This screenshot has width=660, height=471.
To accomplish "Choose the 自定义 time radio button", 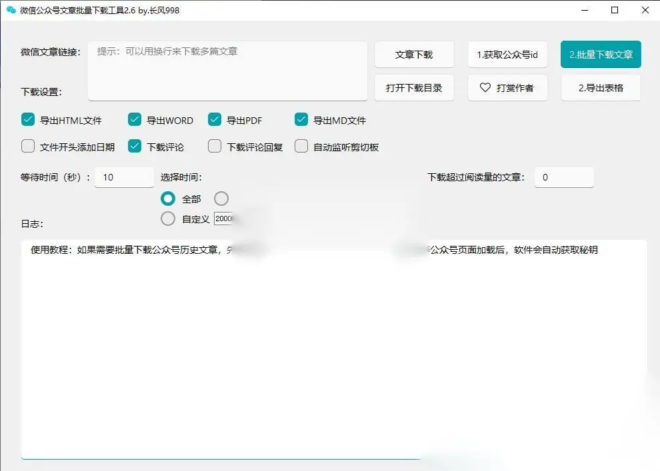I will (x=168, y=219).
